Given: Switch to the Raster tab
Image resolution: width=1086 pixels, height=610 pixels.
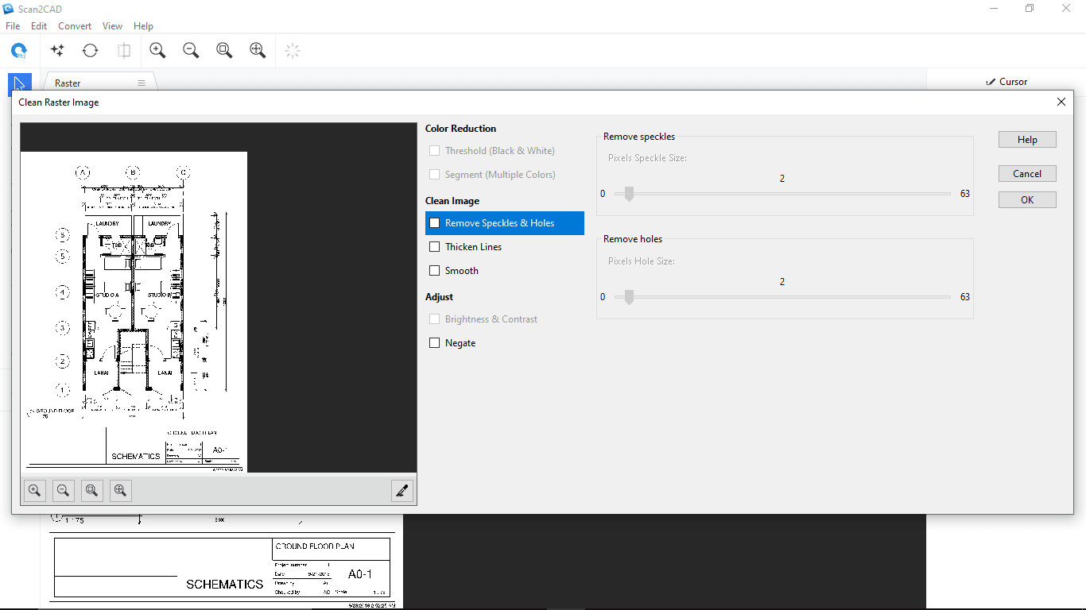Looking at the screenshot, I should (67, 83).
